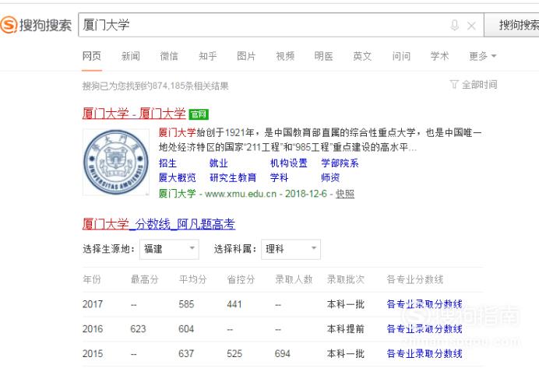This screenshot has height=368, width=539.
Task: Switch to the 微信 tab
Action: (x=169, y=56)
